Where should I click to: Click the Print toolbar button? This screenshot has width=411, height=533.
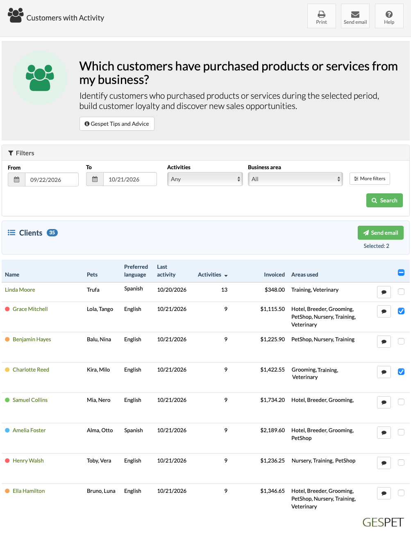pos(322,16)
